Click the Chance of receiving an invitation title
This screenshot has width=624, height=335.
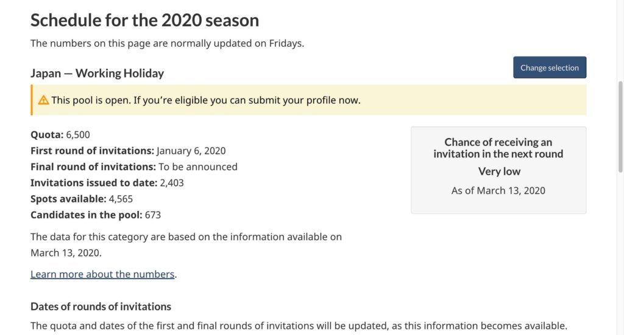(498, 148)
